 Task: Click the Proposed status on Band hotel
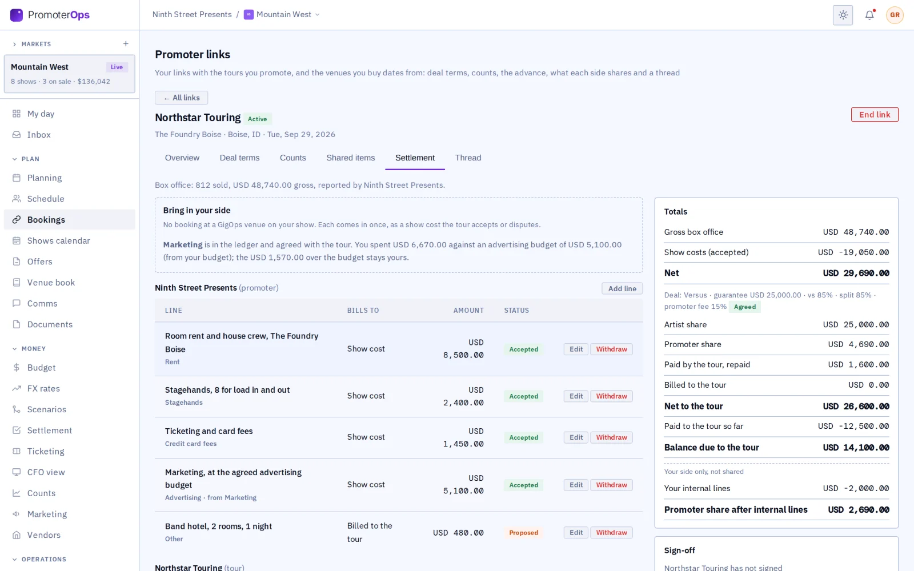coord(524,533)
